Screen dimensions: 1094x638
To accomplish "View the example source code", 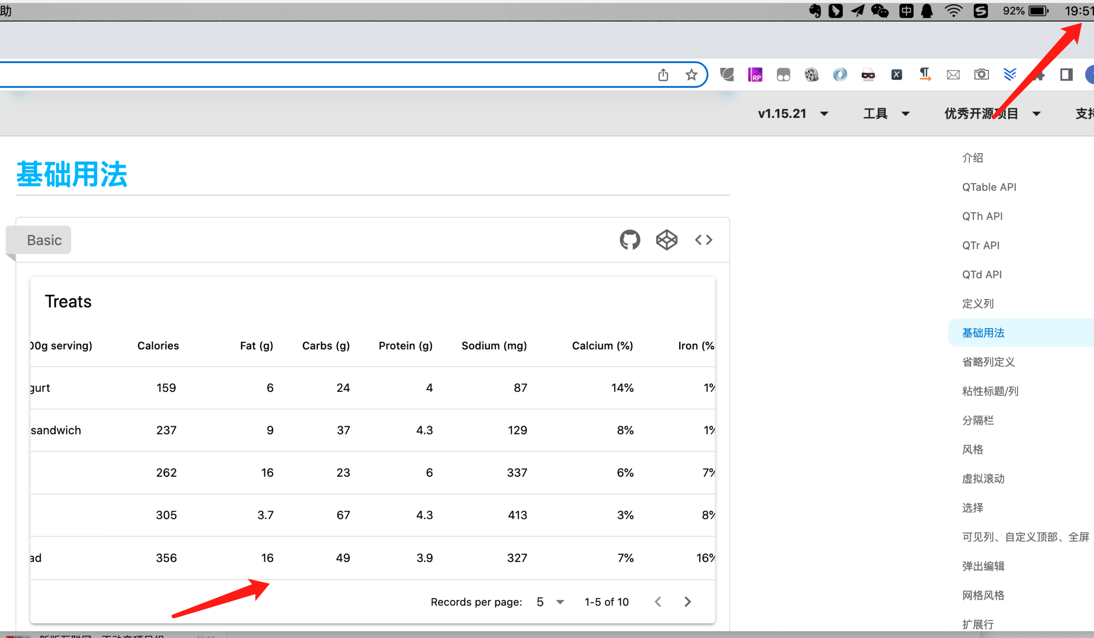I will pyautogui.click(x=703, y=239).
